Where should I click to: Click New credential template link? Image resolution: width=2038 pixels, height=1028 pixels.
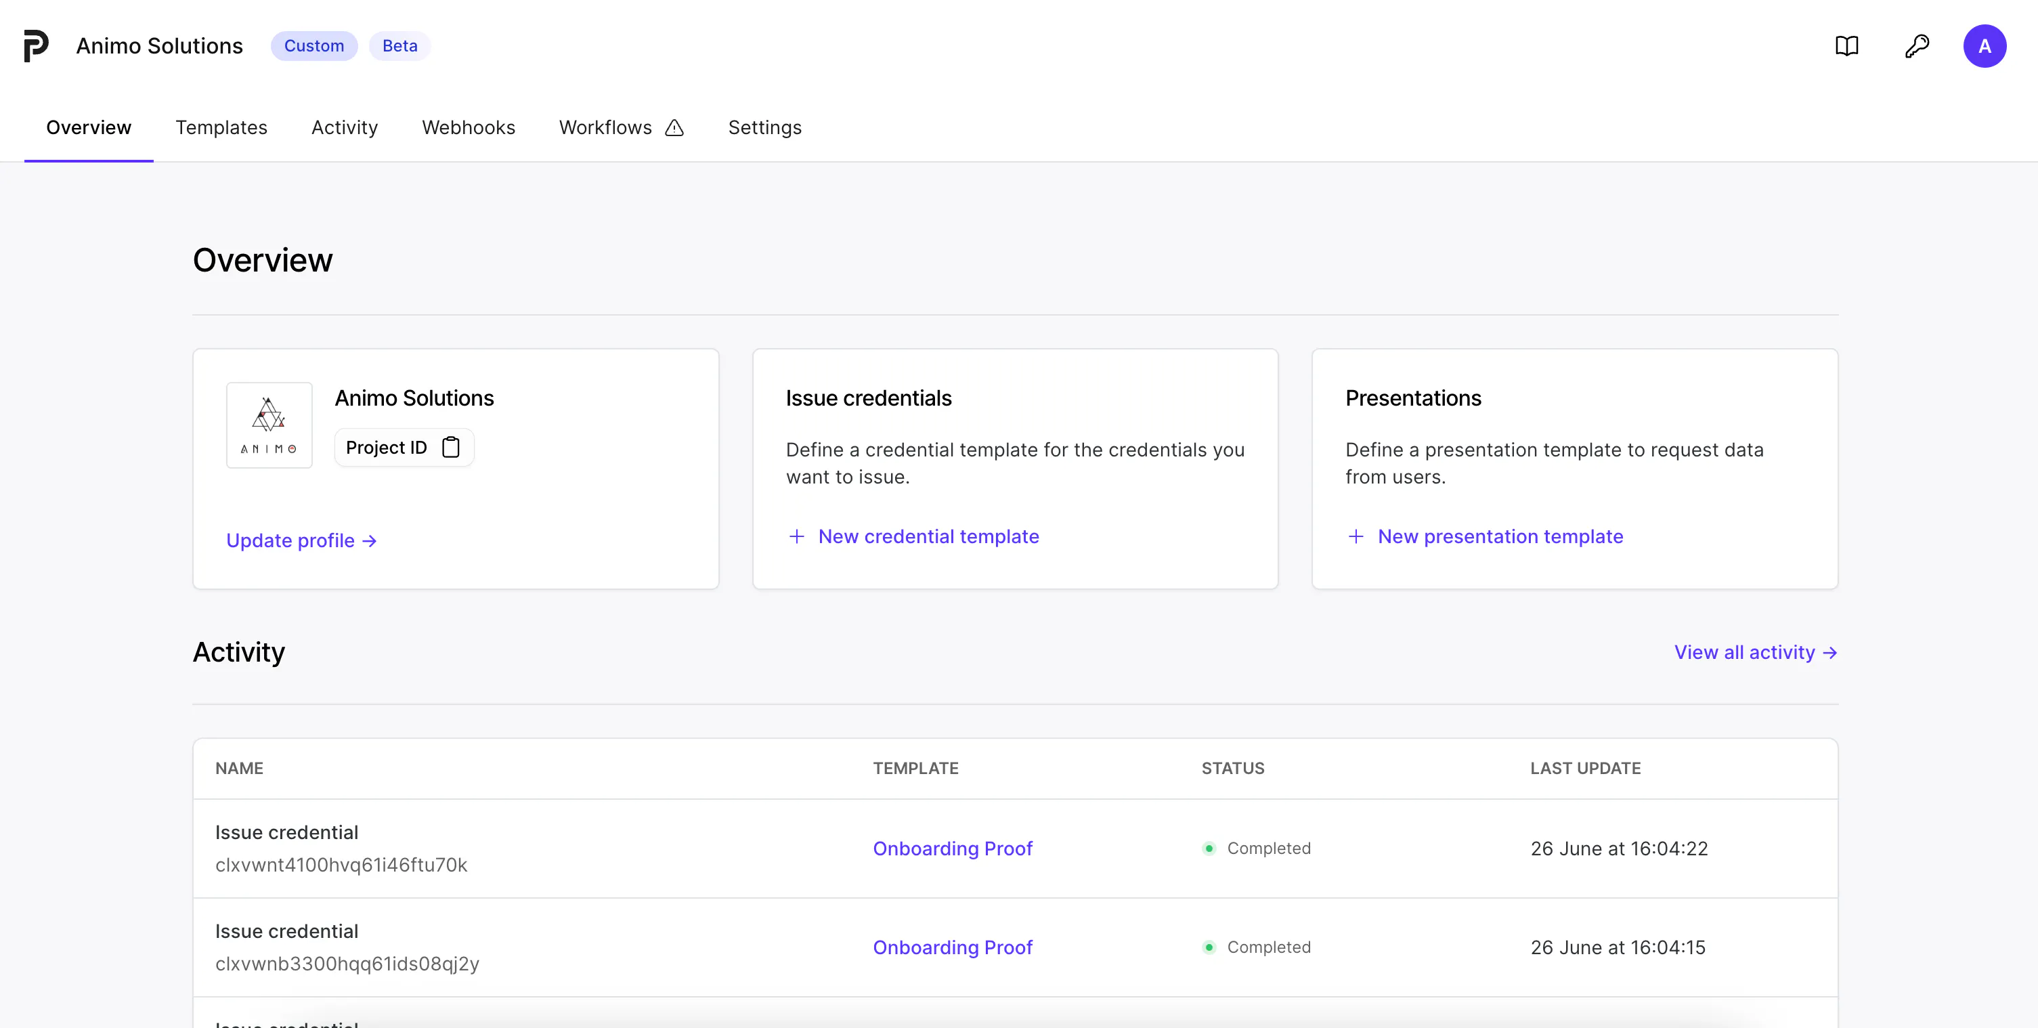928,536
